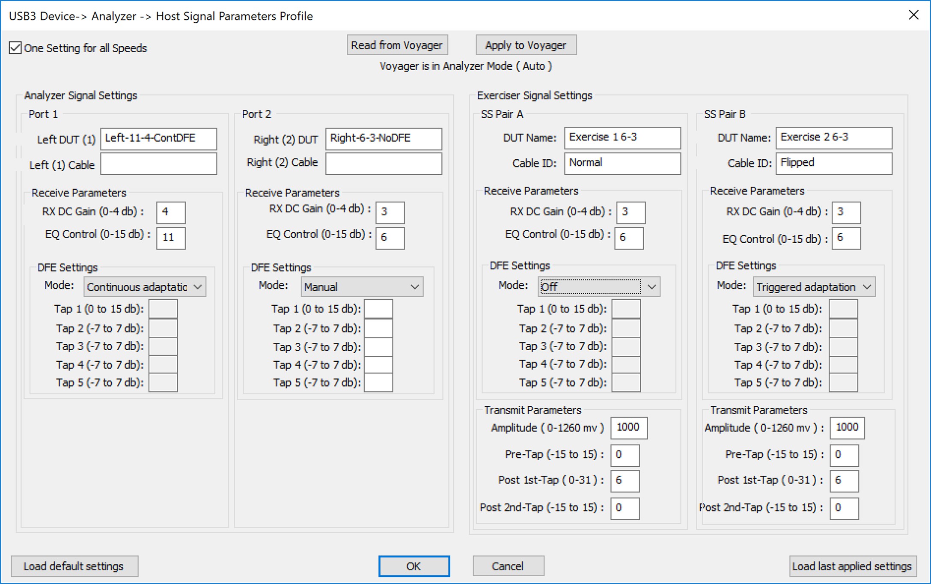
Task: Click Load last applied settings button
Action: [853, 566]
